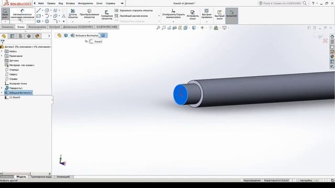Expand the Повернуть1 feature node
Viewport: 335px width, 188px height.
[2, 88]
